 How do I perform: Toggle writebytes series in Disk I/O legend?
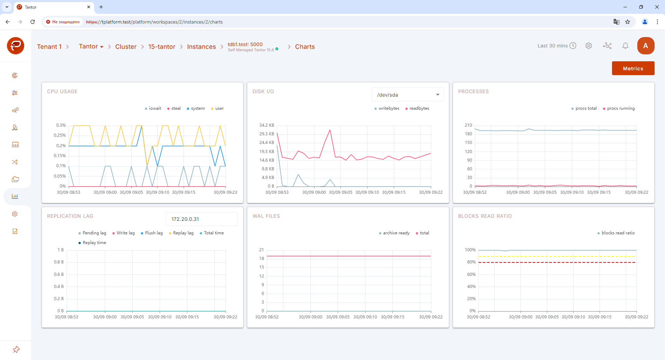pyautogui.click(x=387, y=108)
